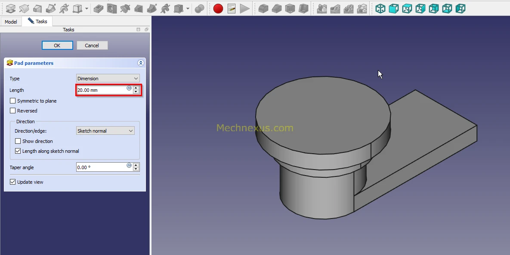Click the Fillet tool icon
This screenshot has width=510, height=255.
(x=264, y=8)
